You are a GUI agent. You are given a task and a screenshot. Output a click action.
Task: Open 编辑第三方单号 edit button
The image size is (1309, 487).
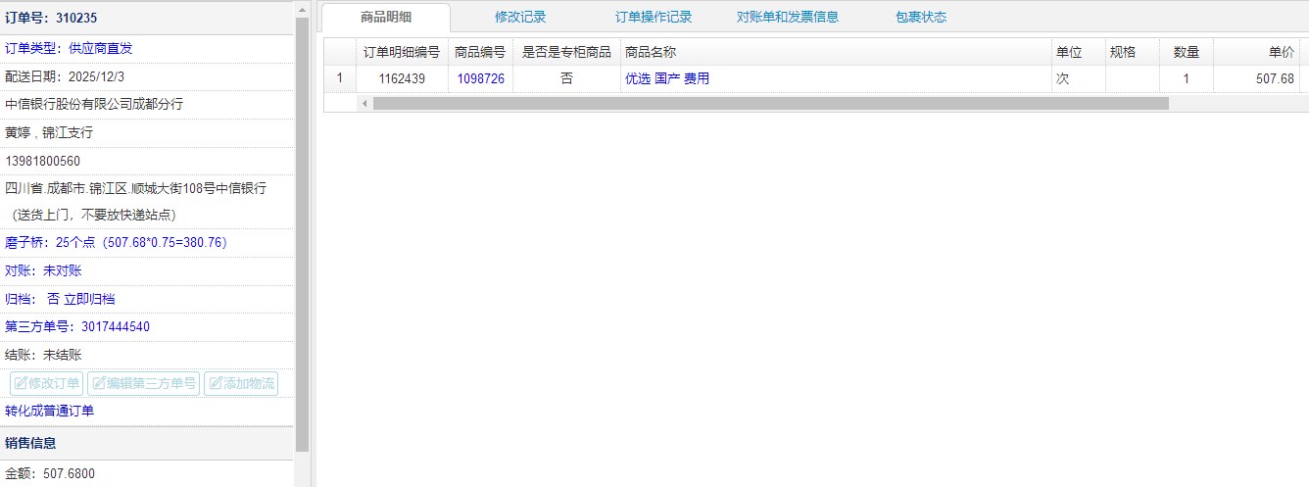pyautogui.click(x=143, y=383)
